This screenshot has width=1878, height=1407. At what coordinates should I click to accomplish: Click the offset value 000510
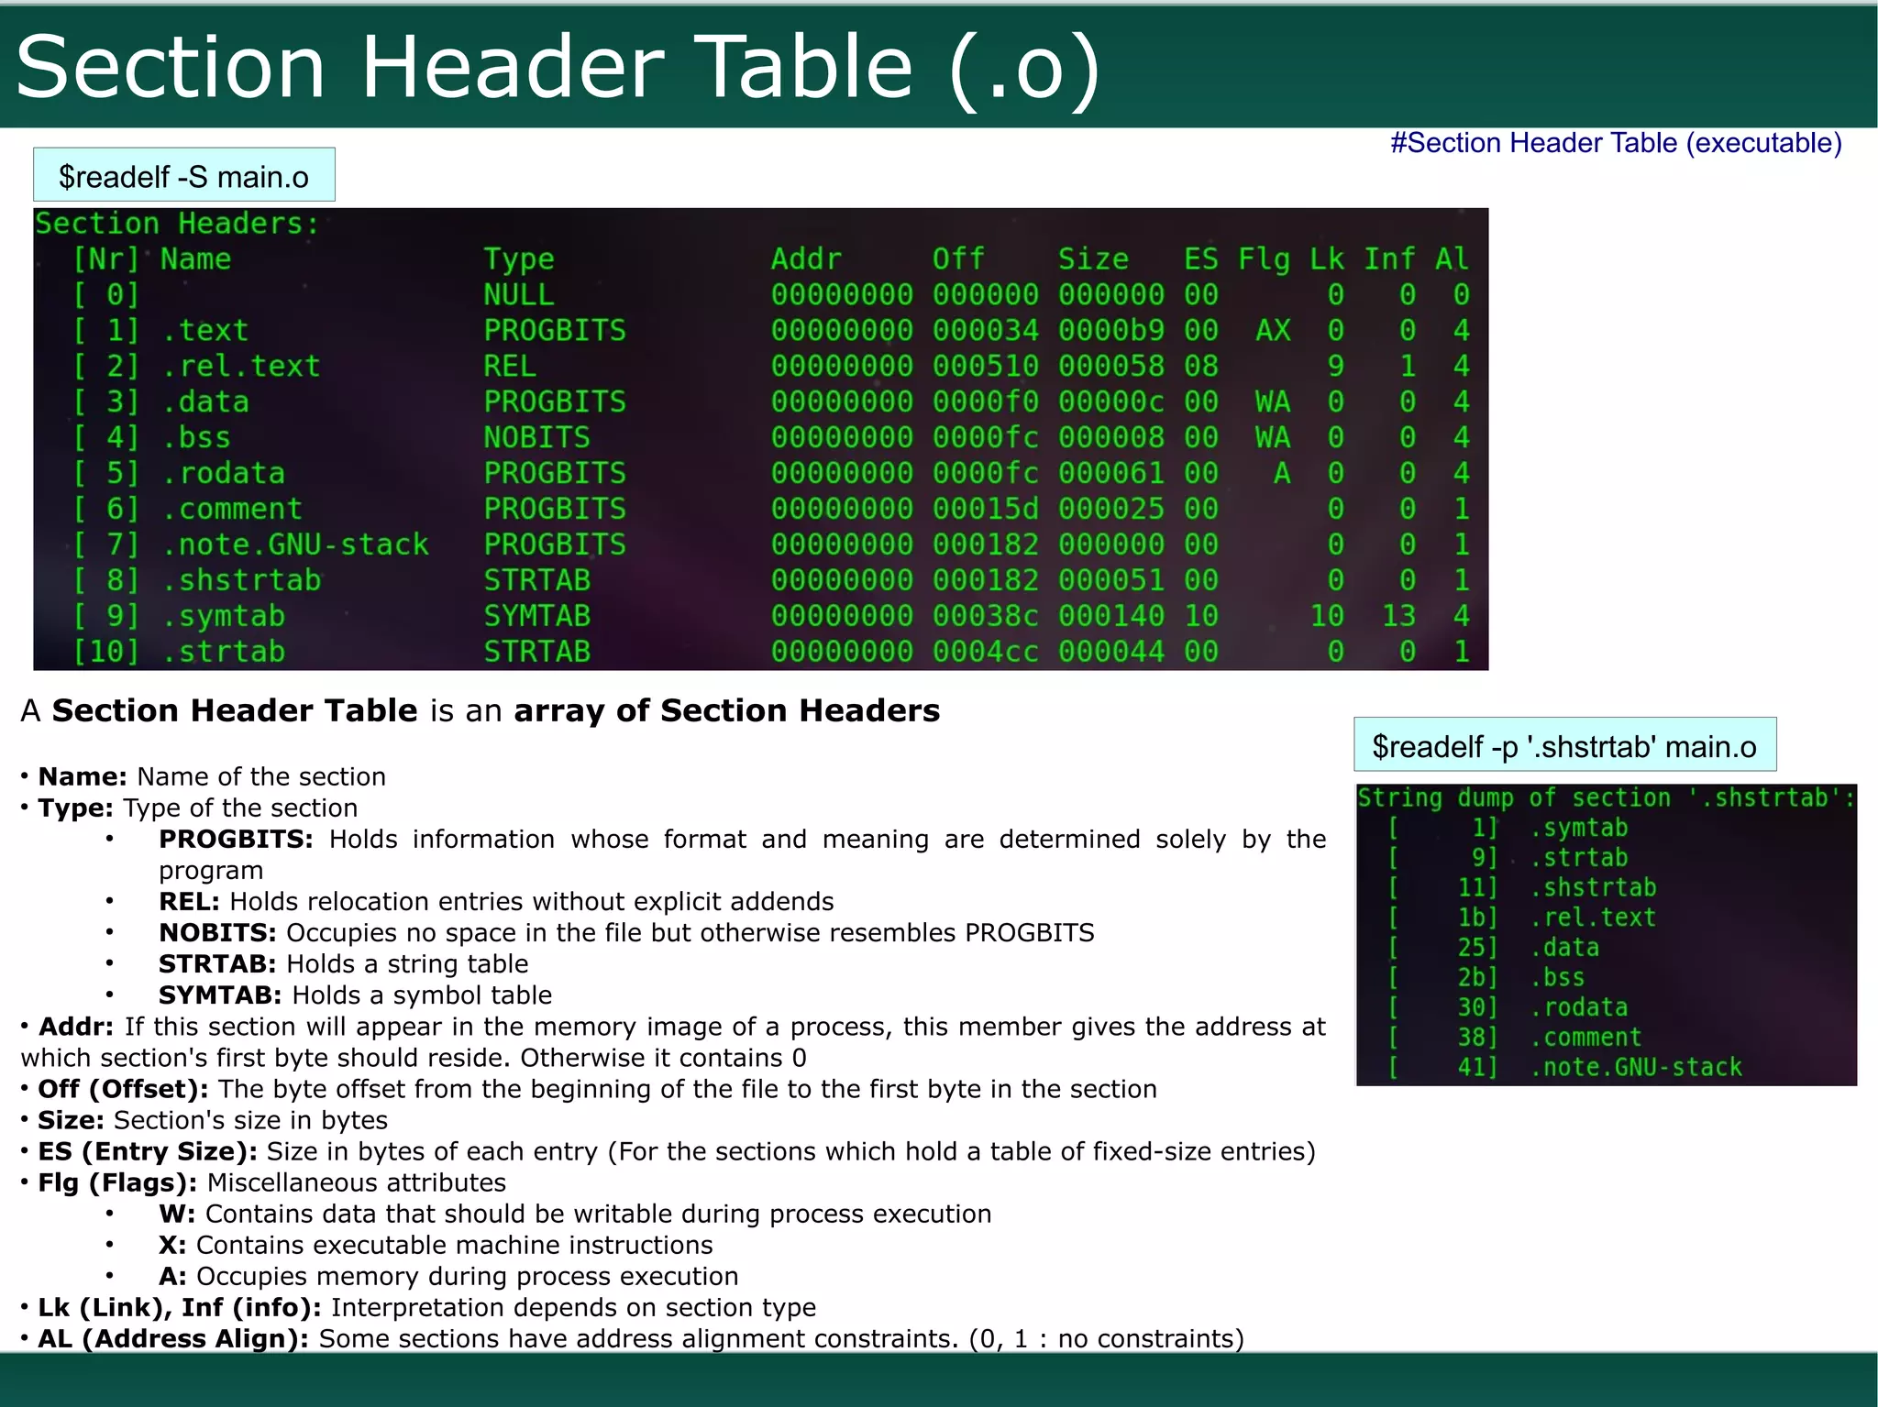click(986, 366)
